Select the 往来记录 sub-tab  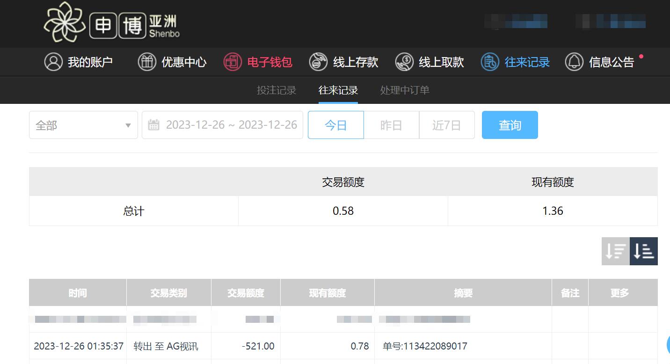338,90
